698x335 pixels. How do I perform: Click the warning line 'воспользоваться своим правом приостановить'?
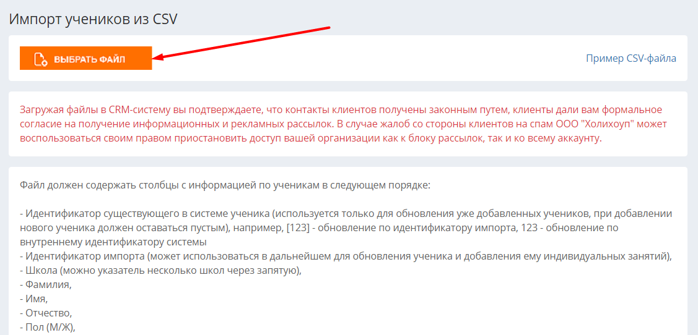[311, 138]
